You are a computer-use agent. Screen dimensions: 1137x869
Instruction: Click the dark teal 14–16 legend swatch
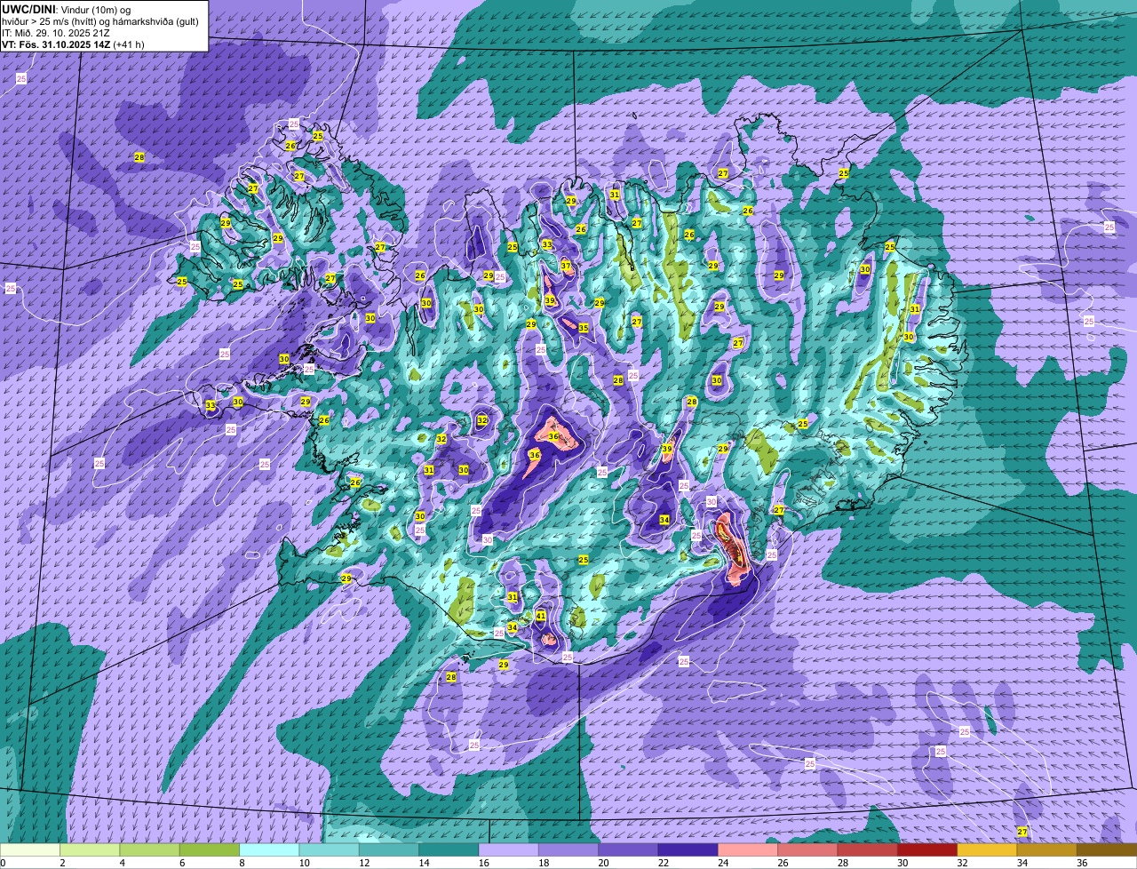pos(449,849)
